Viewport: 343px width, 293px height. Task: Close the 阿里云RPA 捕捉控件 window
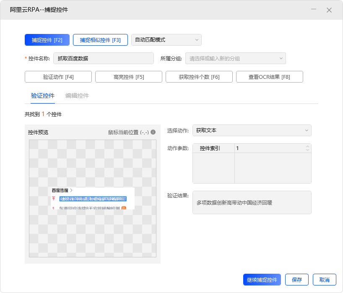click(x=329, y=10)
